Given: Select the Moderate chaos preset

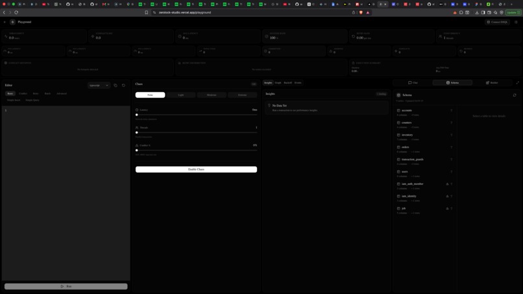Looking at the screenshot, I should click(212, 95).
